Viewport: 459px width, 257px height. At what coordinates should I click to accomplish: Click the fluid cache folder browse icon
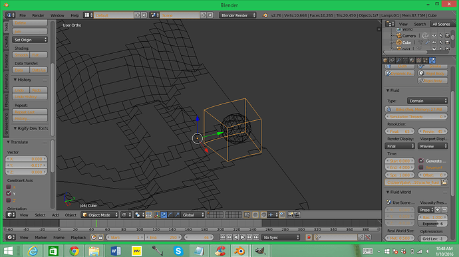pos(444,182)
